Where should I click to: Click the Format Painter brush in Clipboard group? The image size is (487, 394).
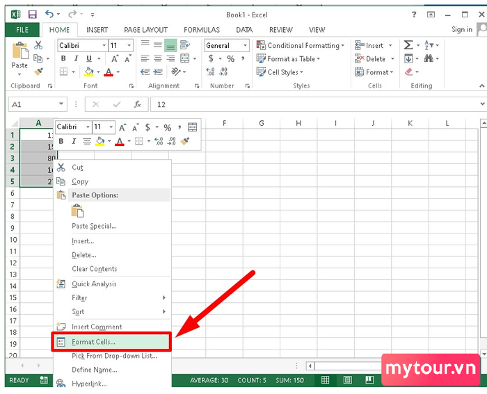(x=38, y=72)
